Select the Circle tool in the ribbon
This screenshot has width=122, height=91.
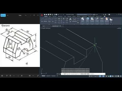pyautogui.click(x=49, y=20)
